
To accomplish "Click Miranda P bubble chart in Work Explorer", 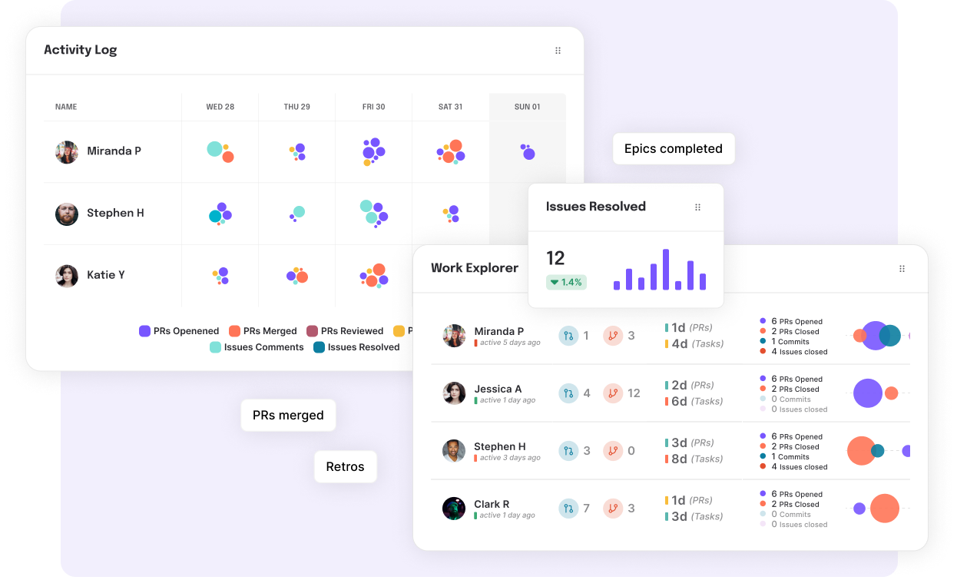I will 882,336.
